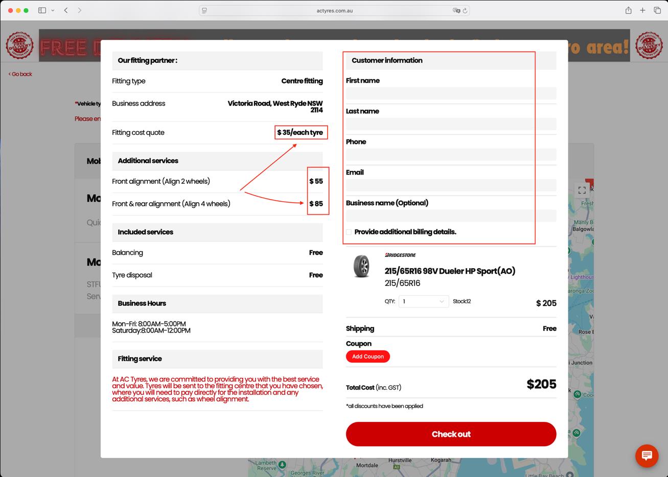Open the live chat bubble icon
The width and height of the screenshot is (668, 477).
647,456
